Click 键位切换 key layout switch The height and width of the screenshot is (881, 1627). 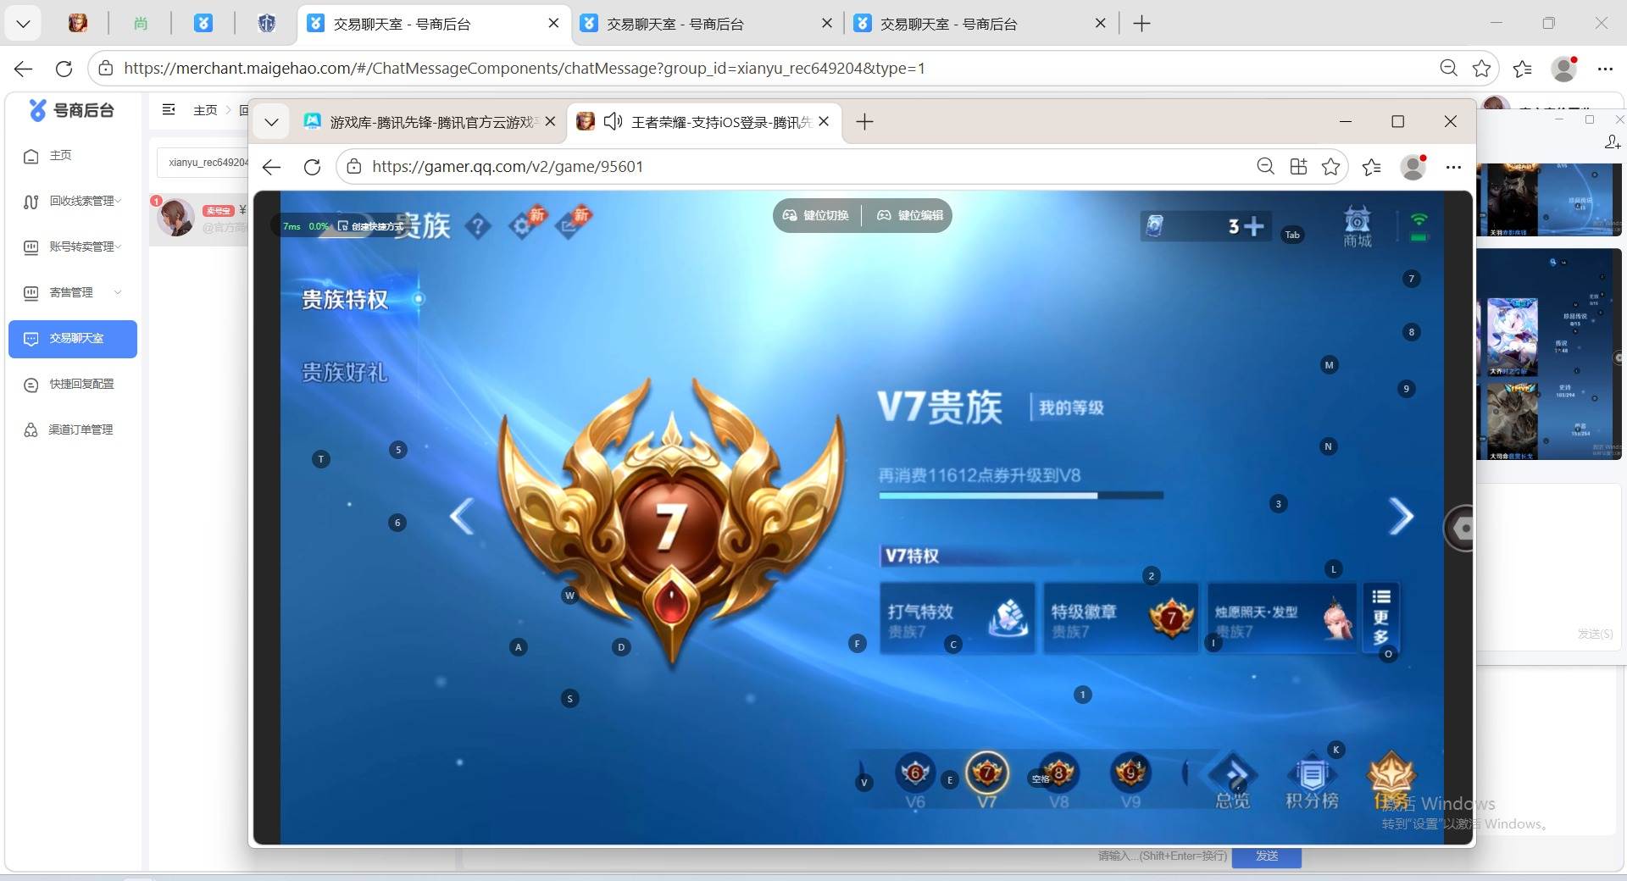(x=816, y=215)
